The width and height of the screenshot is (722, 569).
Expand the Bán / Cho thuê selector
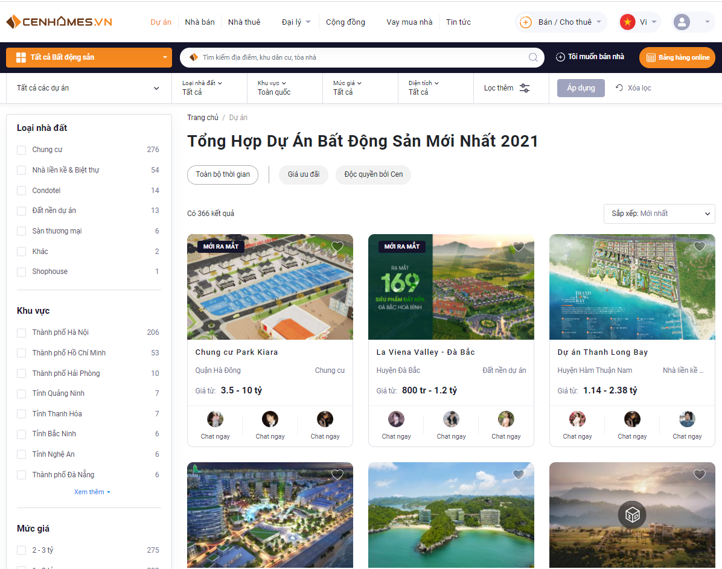click(561, 22)
